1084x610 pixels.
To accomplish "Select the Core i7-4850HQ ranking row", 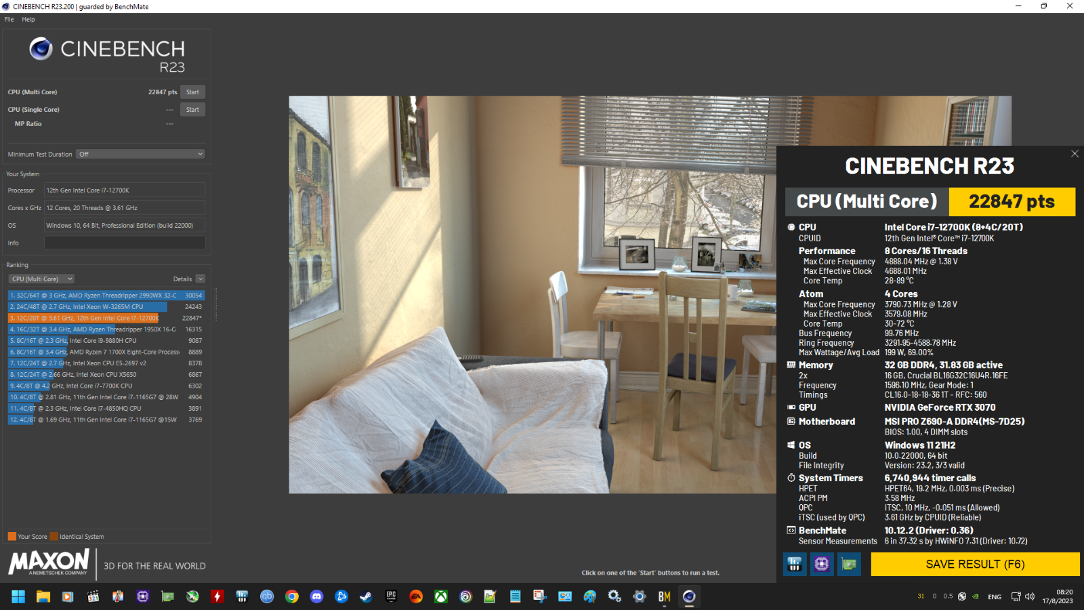I will point(106,409).
